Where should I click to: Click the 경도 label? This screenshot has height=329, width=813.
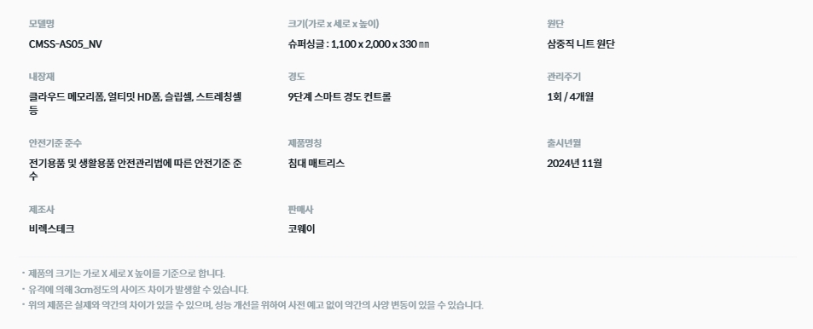point(296,77)
